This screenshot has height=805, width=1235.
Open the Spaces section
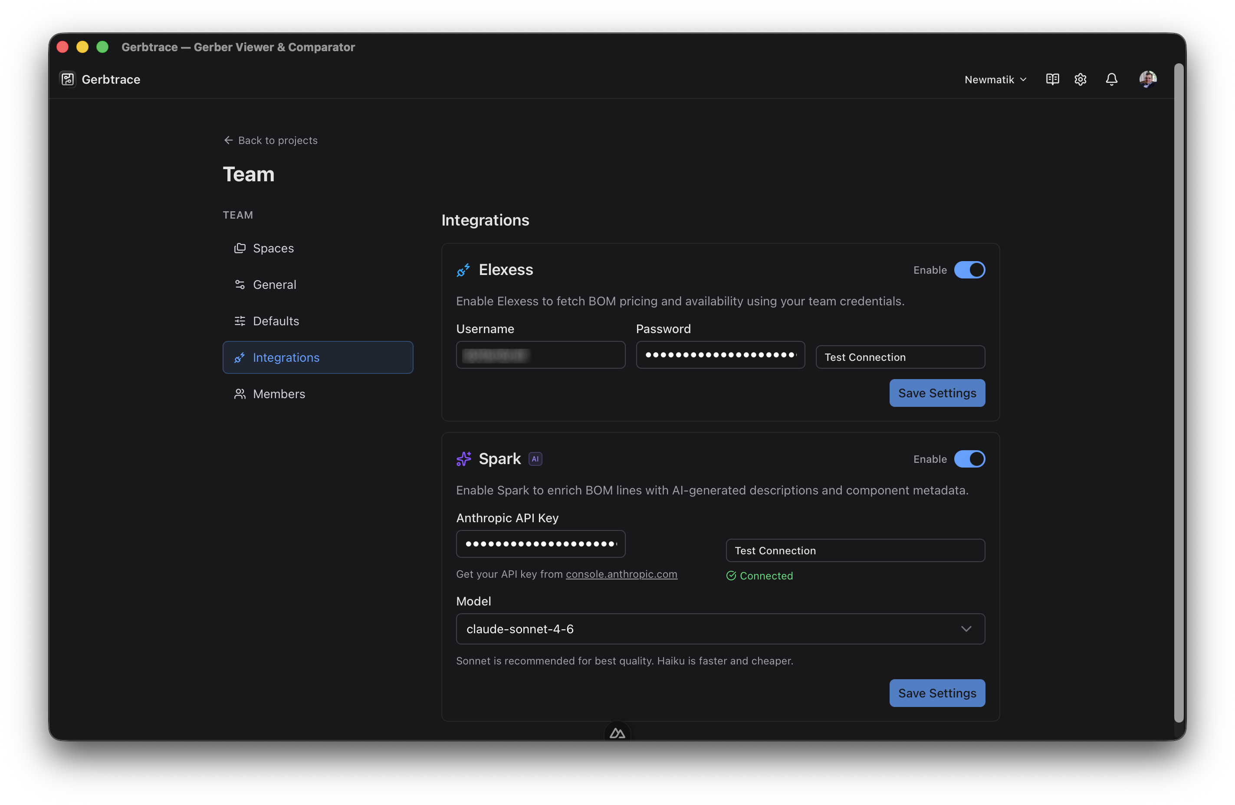pos(318,248)
